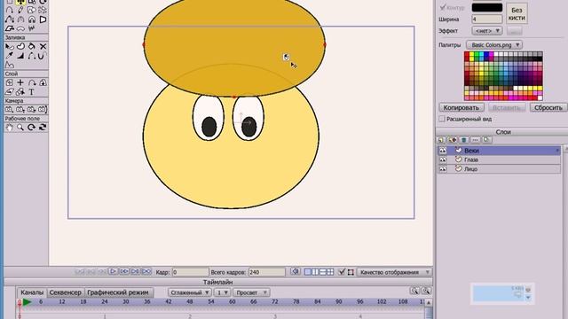This screenshot has height=319, width=568.
Task: Open the interval 1 dropdown
Action: 222,292
